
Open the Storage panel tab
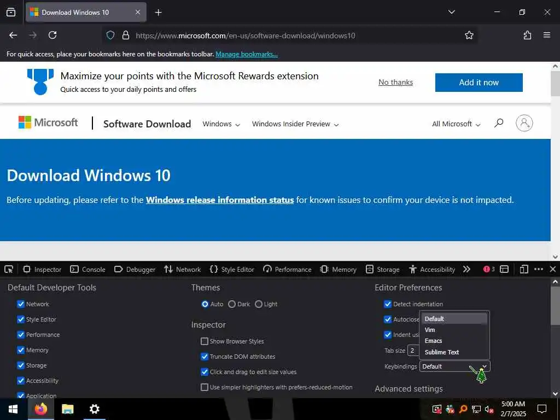point(382,269)
